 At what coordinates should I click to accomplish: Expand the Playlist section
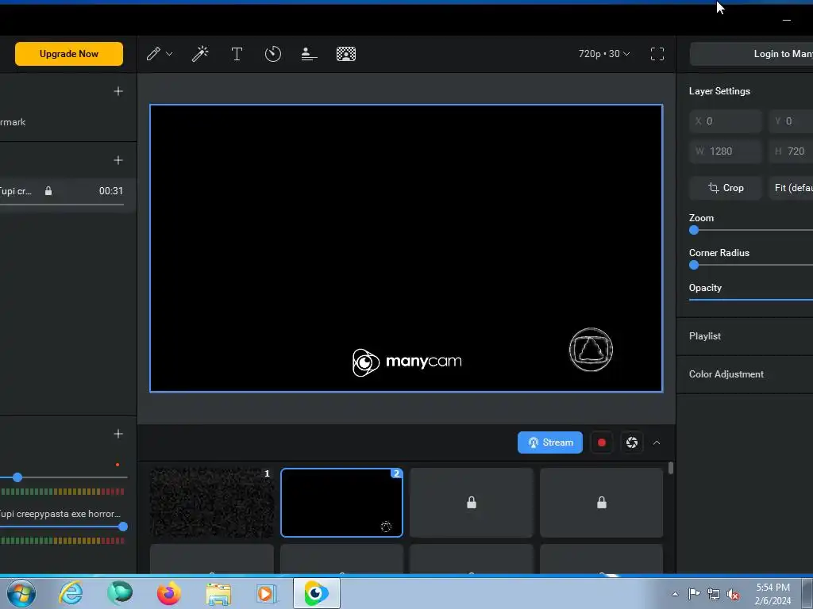(x=745, y=336)
